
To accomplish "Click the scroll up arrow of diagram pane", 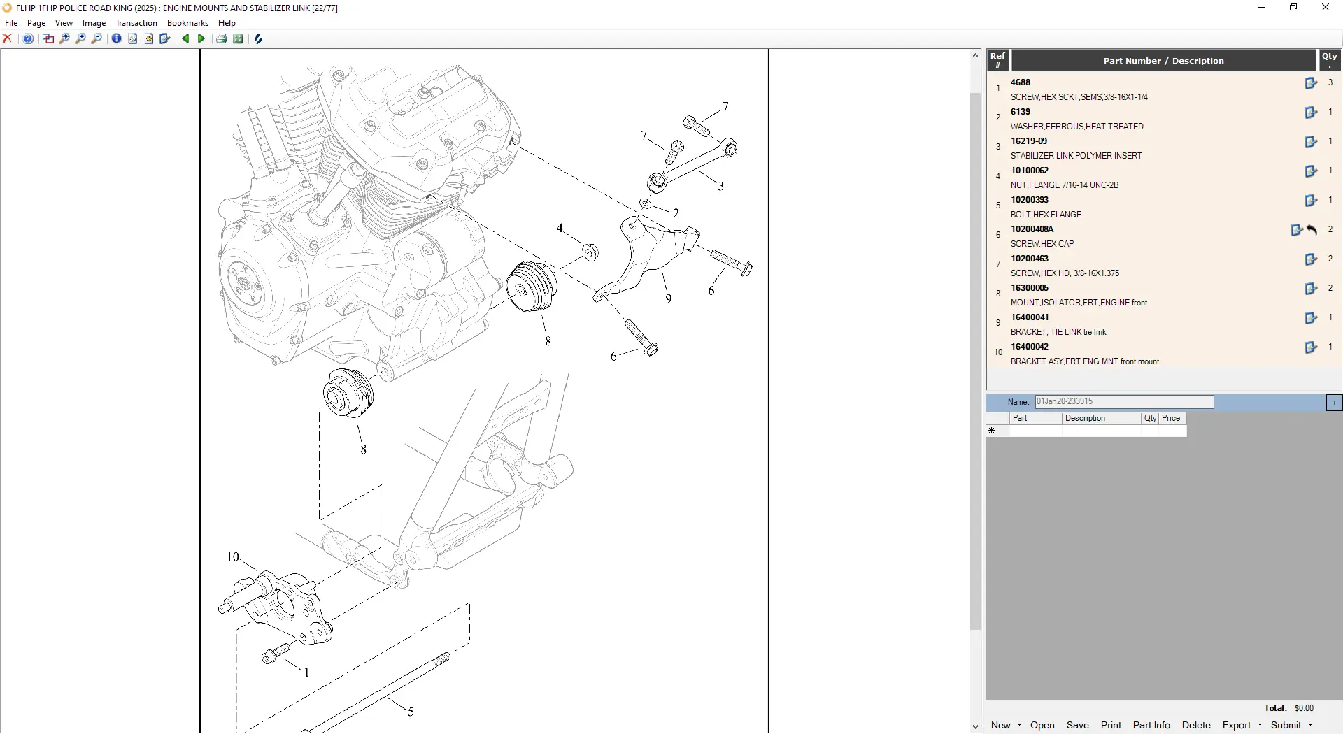I will click(975, 55).
